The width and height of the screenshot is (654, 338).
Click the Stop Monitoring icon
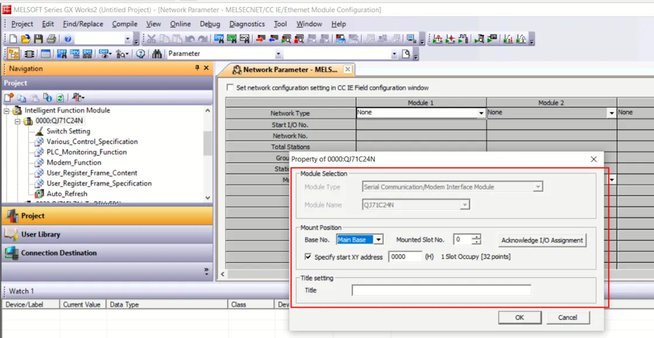click(x=299, y=39)
